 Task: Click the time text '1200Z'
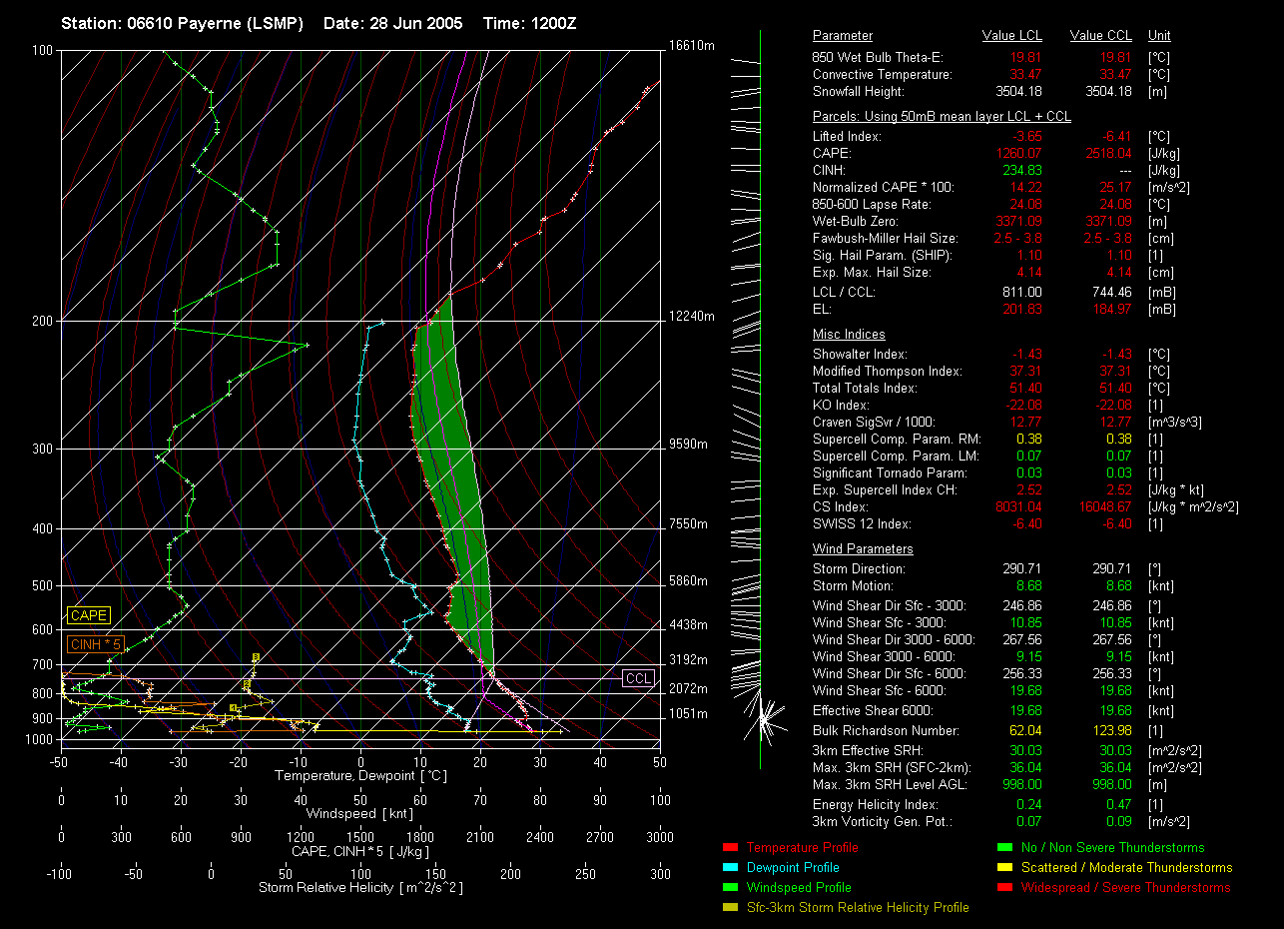pos(552,23)
